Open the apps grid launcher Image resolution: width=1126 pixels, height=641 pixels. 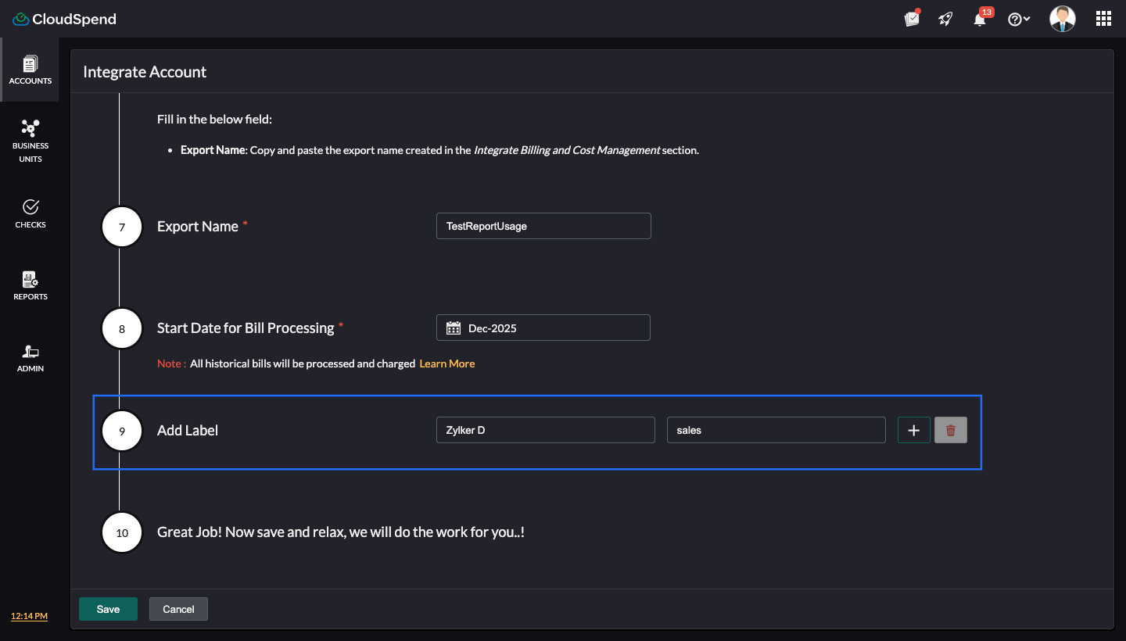coord(1103,19)
